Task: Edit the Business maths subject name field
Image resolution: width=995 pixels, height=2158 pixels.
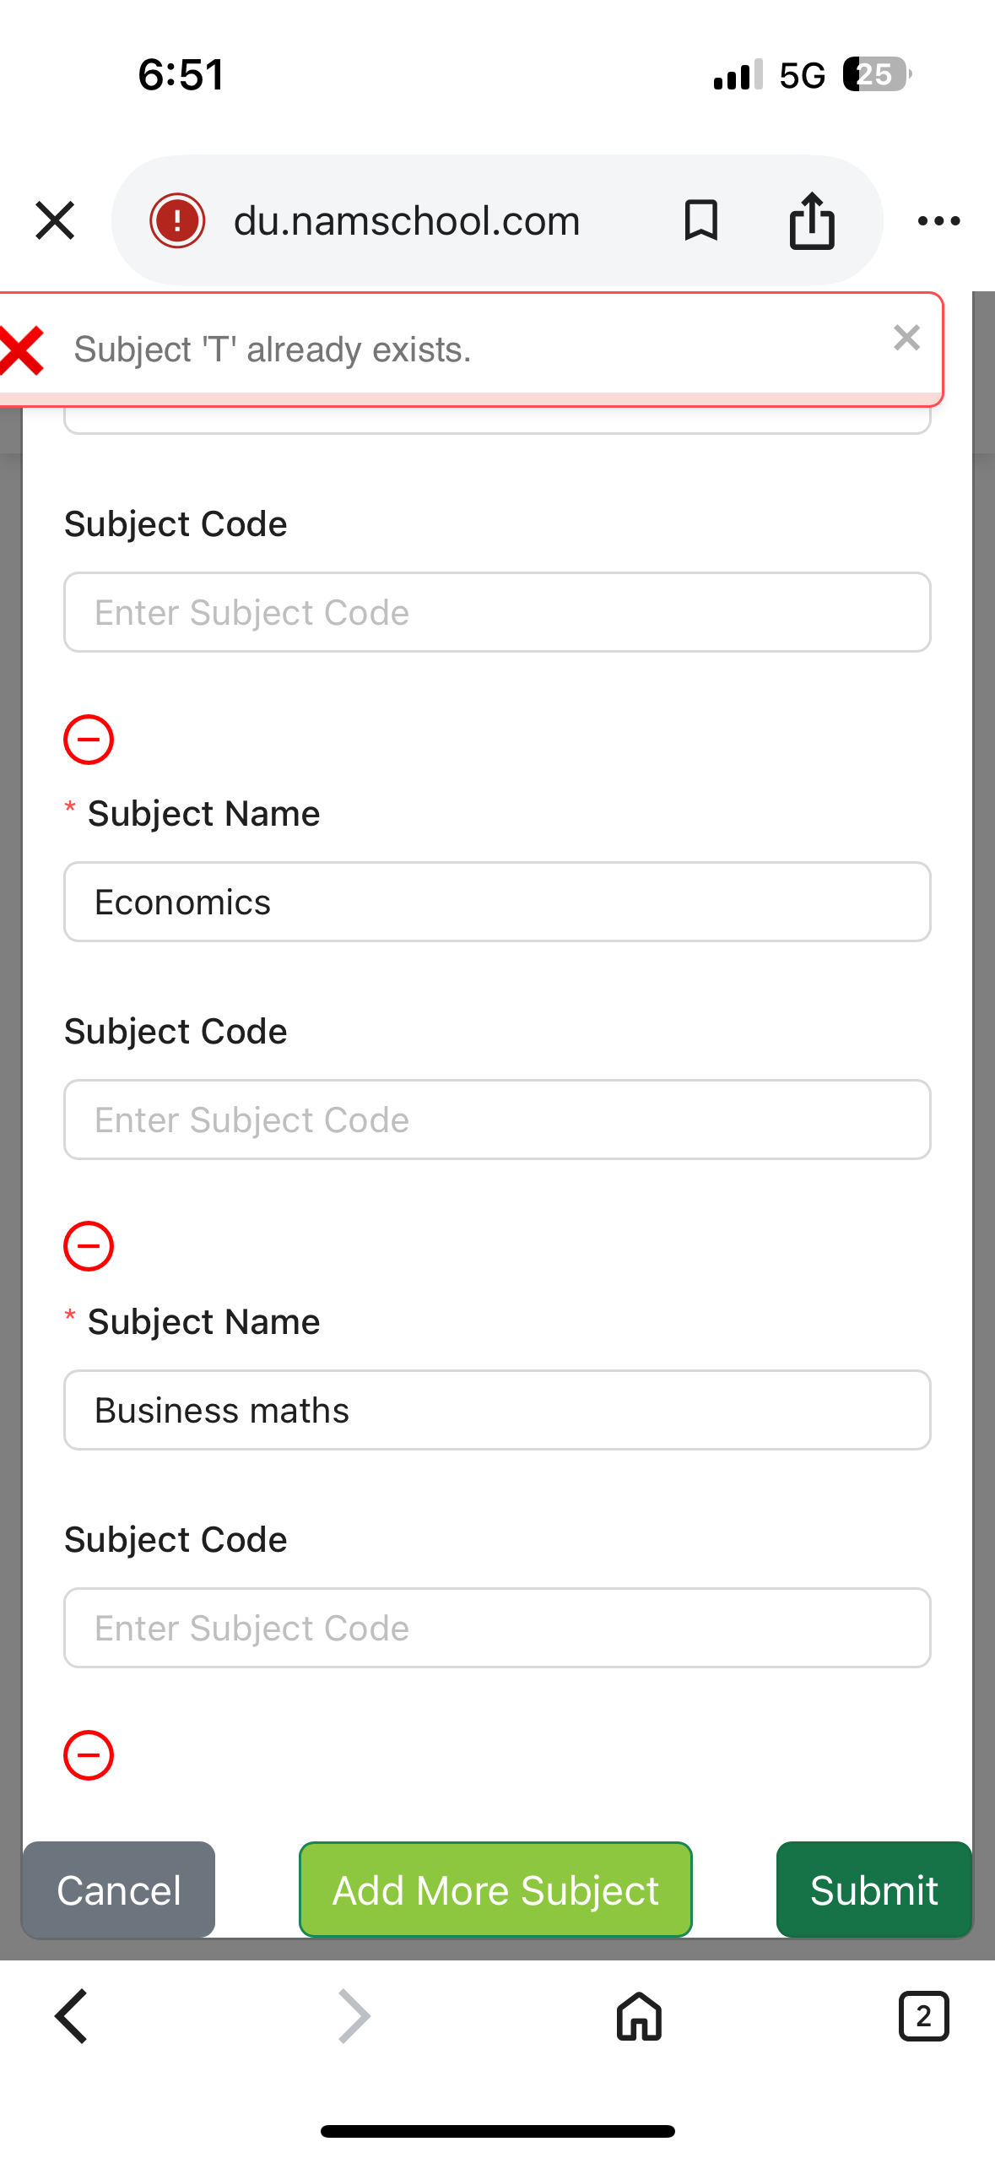Action: tap(497, 1410)
